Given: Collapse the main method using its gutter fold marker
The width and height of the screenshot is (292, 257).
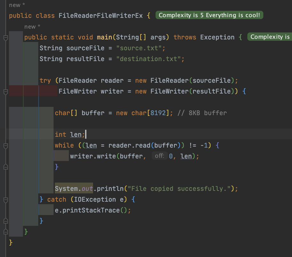Looking at the screenshot, I should [6, 38].
